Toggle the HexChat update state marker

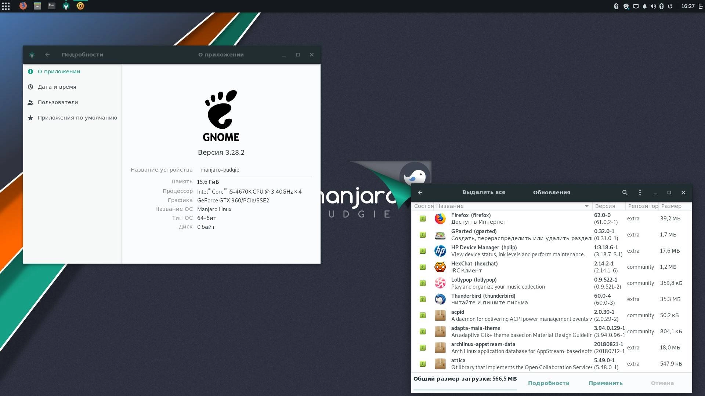click(423, 267)
